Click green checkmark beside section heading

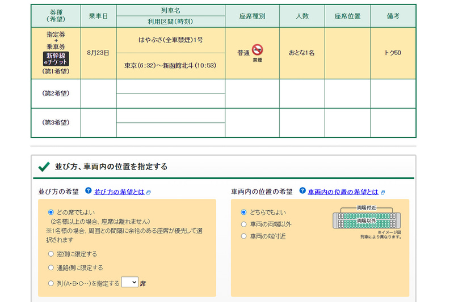(44, 167)
